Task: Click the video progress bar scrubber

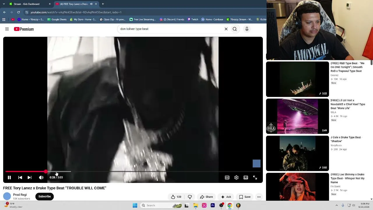Action: (46, 171)
